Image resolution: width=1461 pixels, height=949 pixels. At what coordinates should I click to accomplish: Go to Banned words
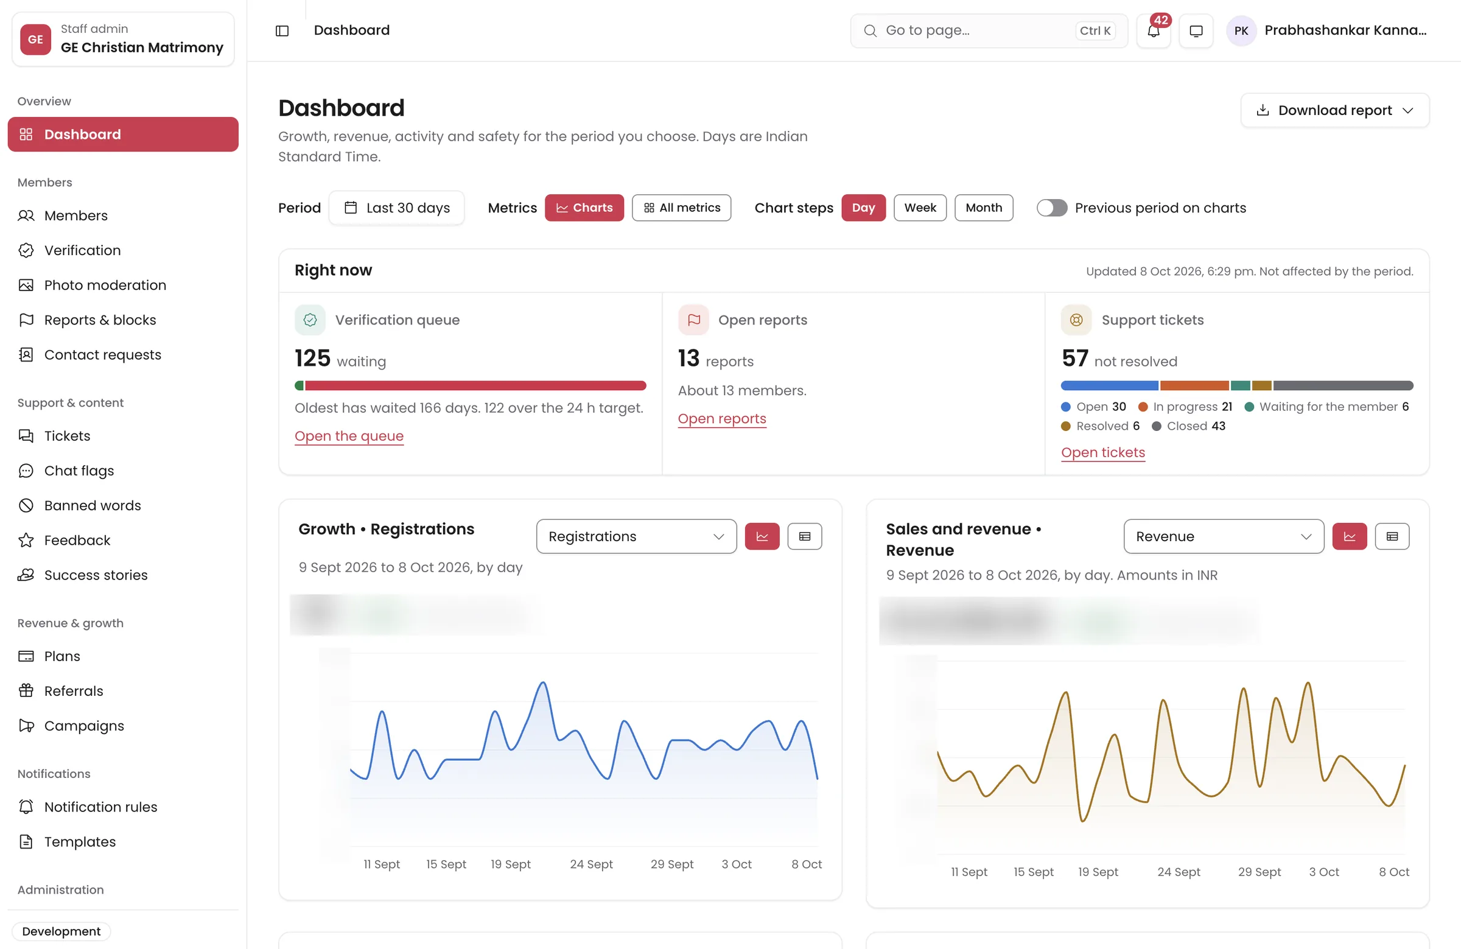tap(123, 505)
